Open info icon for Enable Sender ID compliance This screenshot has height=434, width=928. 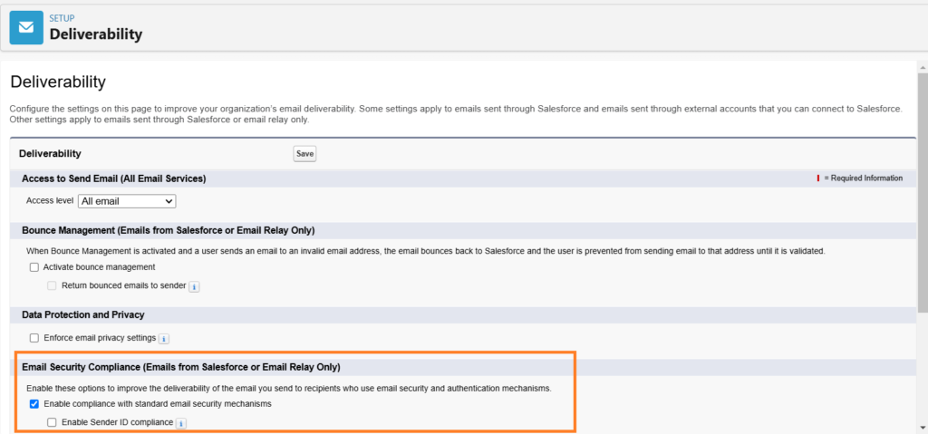(181, 423)
